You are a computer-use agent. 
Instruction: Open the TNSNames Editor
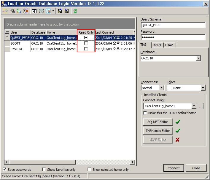[158, 131]
